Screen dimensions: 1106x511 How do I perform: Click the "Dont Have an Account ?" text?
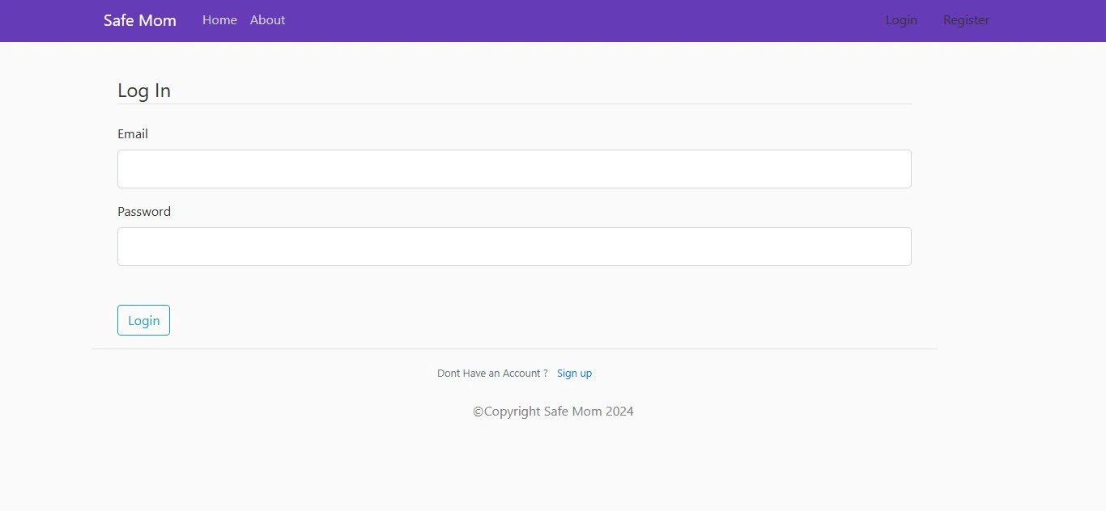[x=492, y=374]
